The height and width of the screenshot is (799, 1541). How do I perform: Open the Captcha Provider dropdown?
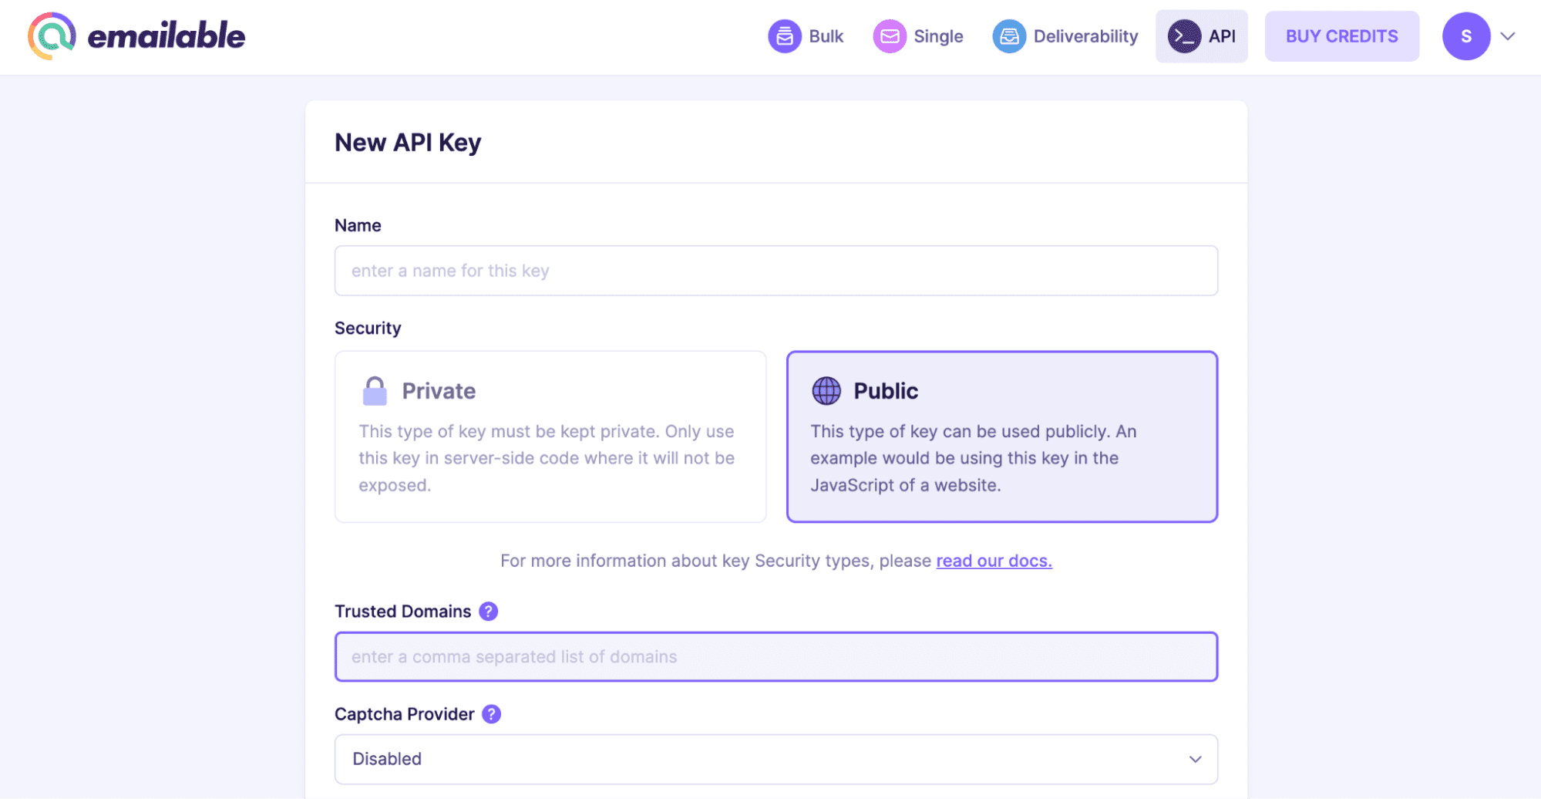[x=775, y=759]
